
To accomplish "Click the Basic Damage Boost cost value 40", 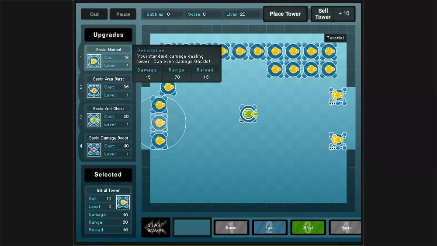I will (x=126, y=146).
